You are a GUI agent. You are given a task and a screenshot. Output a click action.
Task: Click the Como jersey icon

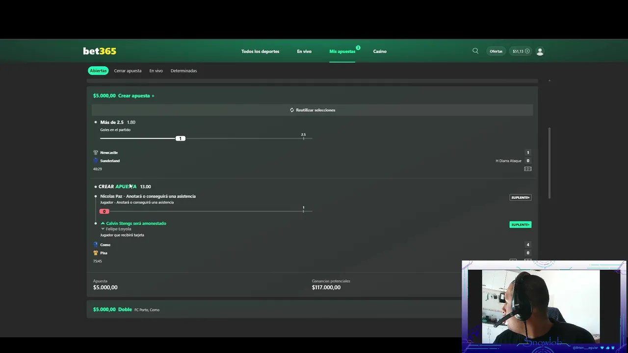click(96, 245)
